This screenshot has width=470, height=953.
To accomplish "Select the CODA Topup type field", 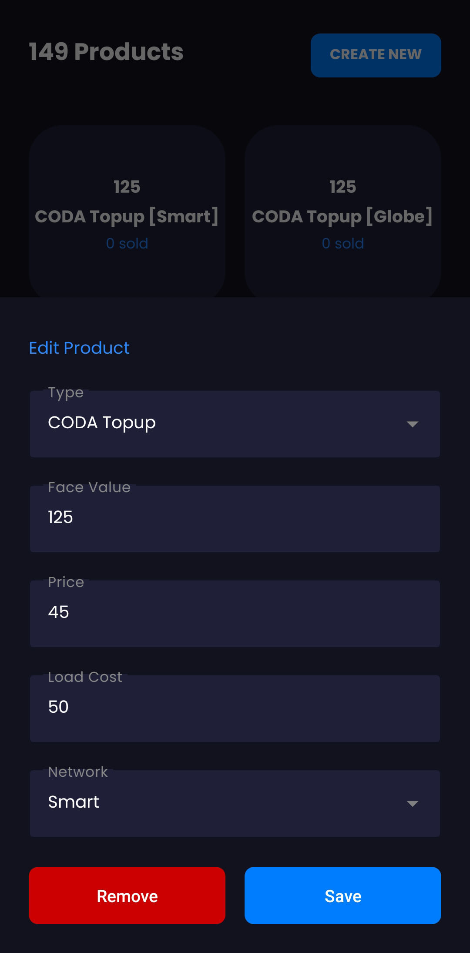I will click(218, 424).
